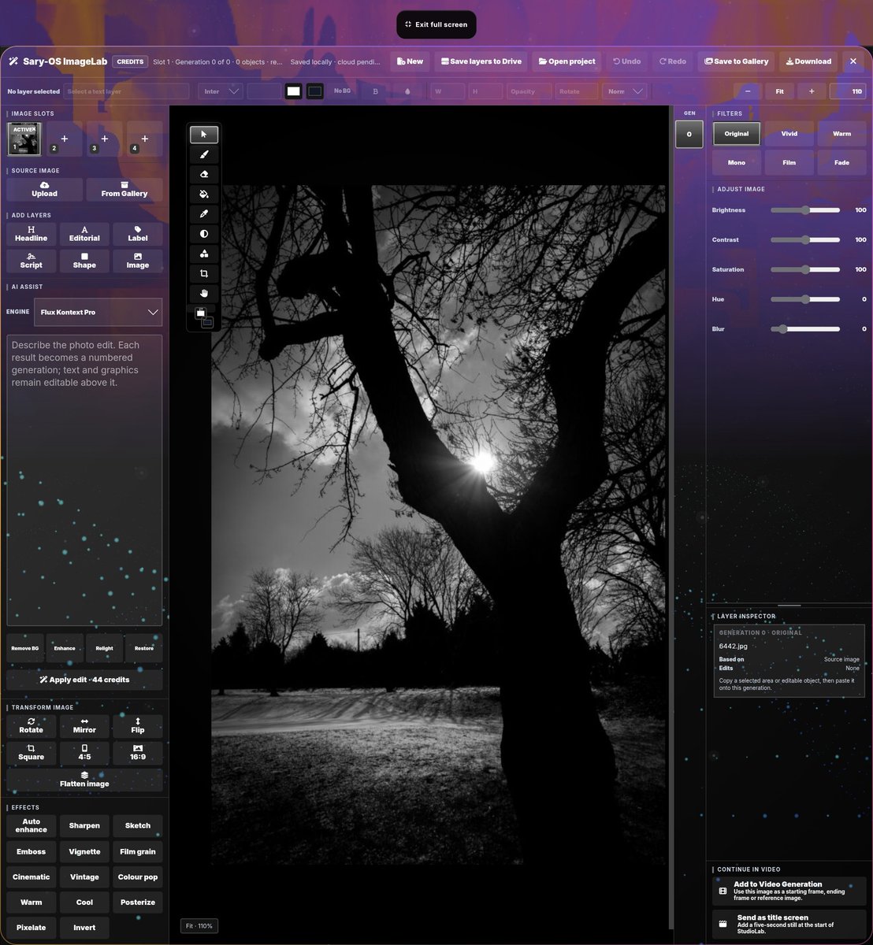873x945 pixels.
Task: Click the zoom in plus button
Action: pos(812,91)
